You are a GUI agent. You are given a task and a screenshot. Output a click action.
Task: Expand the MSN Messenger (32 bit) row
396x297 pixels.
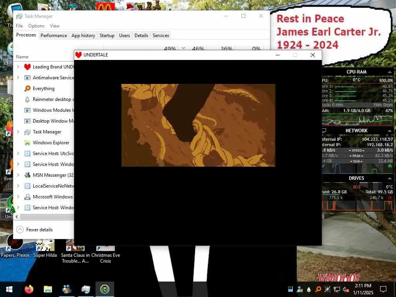coord(18,175)
